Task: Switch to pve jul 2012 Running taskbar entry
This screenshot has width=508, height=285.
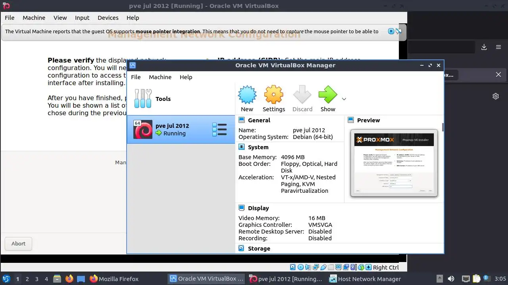Action: (286, 279)
